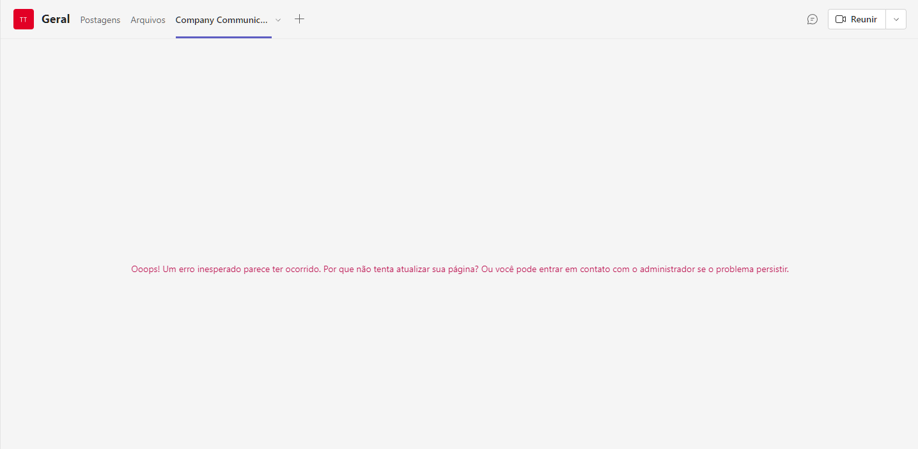Expand the Company Communic tab dropdown chevron
918x449 pixels.
coord(278,20)
